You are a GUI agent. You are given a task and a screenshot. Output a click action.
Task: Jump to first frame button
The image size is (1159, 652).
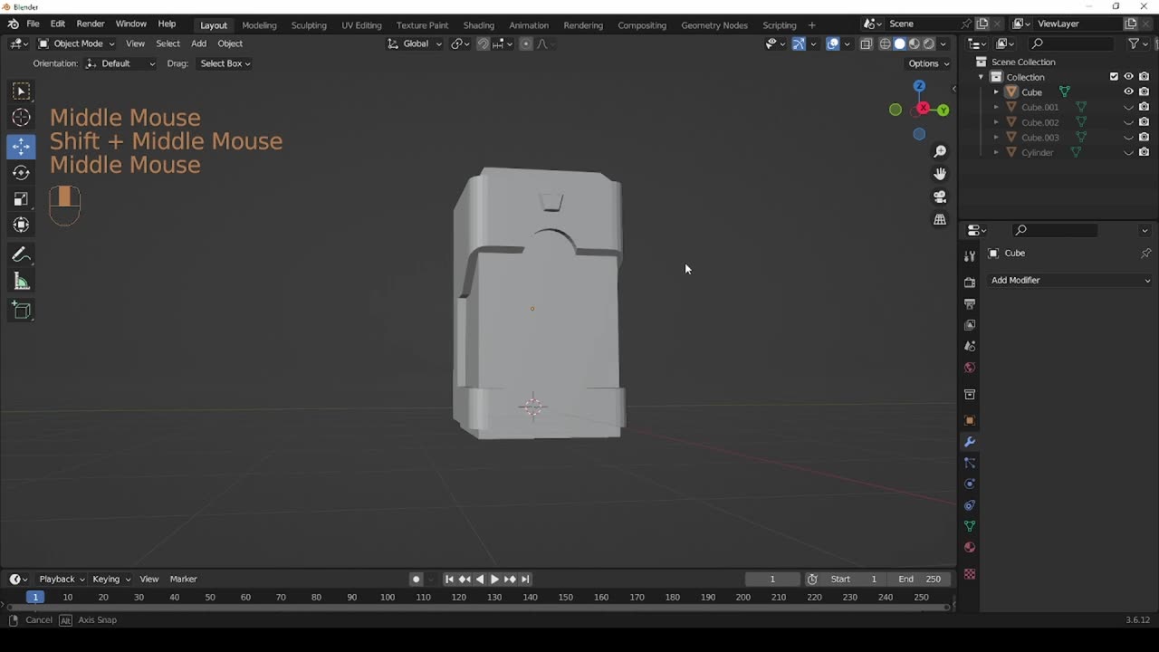(x=449, y=579)
